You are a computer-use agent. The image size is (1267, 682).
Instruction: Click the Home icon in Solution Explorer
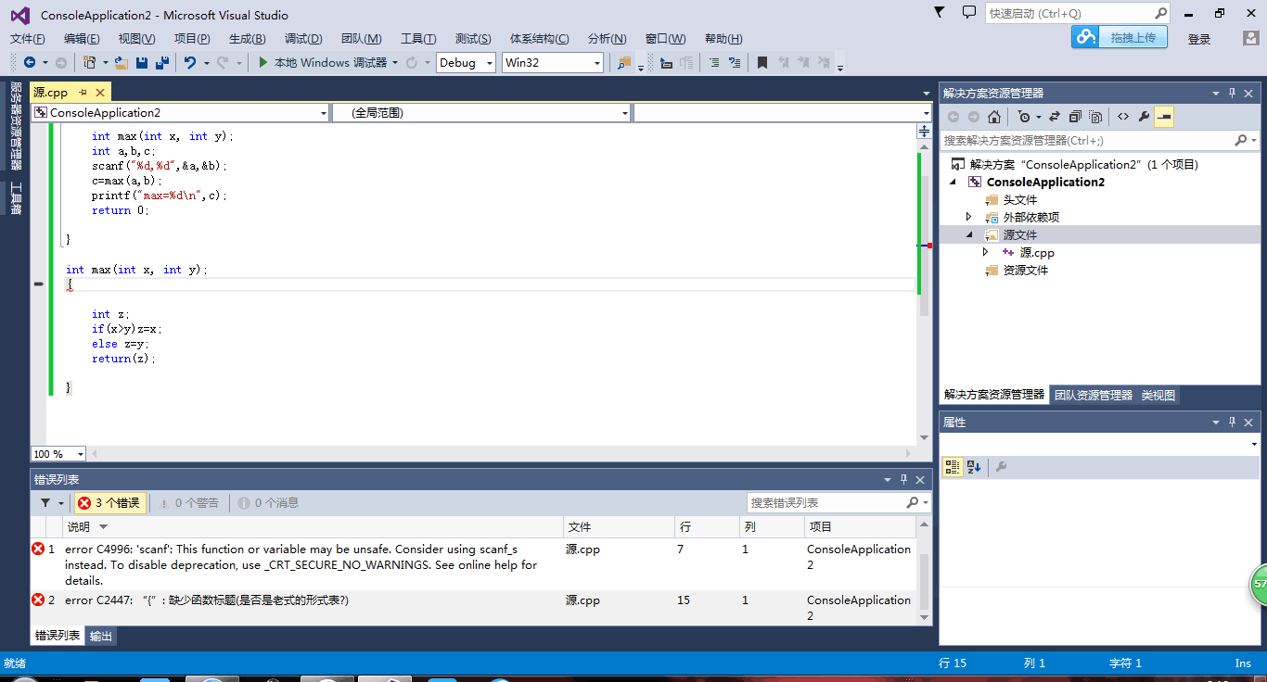coord(994,117)
